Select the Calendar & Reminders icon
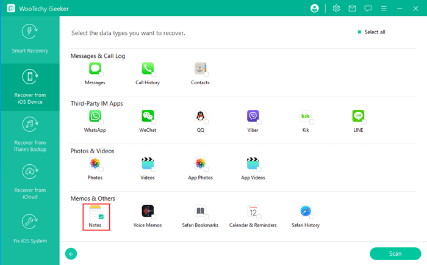 pyautogui.click(x=253, y=211)
